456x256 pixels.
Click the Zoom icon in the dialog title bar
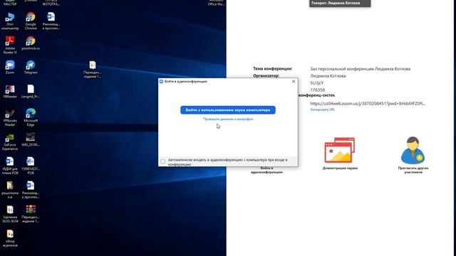click(x=162, y=82)
